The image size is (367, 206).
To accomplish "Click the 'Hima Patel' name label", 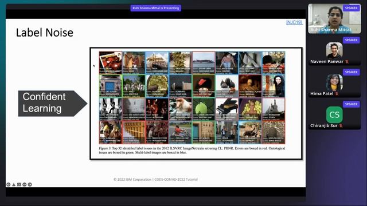I will coord(322,94).
